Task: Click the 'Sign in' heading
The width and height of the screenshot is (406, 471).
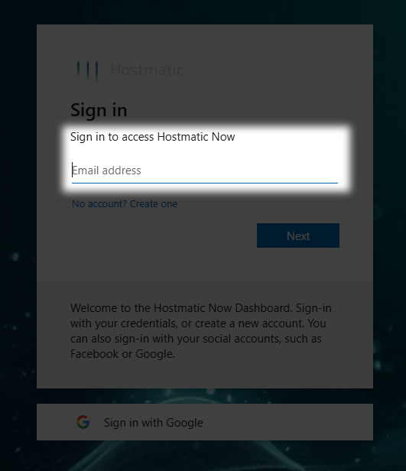Action: click(99, 110)
